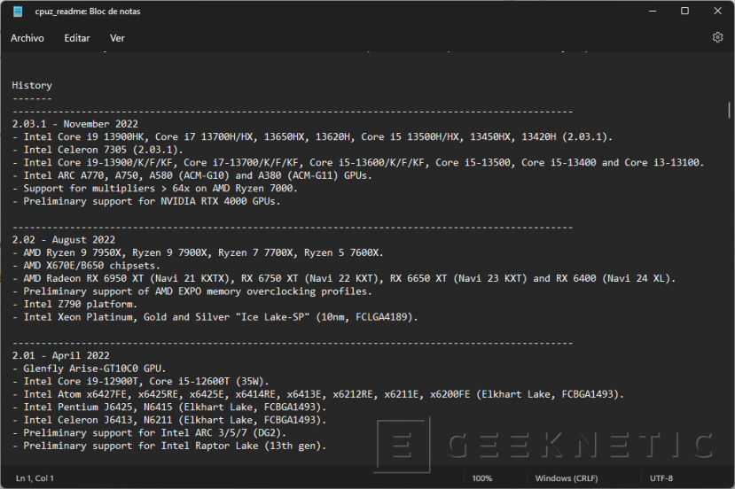Screen dimensions: 735x489
Task: Click the AMD Ryzen 9 7950X line
Action: [198, 253]
